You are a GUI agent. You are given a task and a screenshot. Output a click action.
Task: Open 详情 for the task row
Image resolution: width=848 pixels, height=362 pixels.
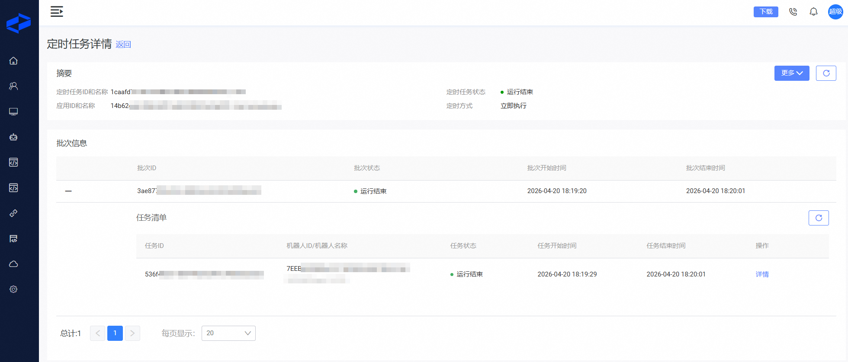coord(762,274)
